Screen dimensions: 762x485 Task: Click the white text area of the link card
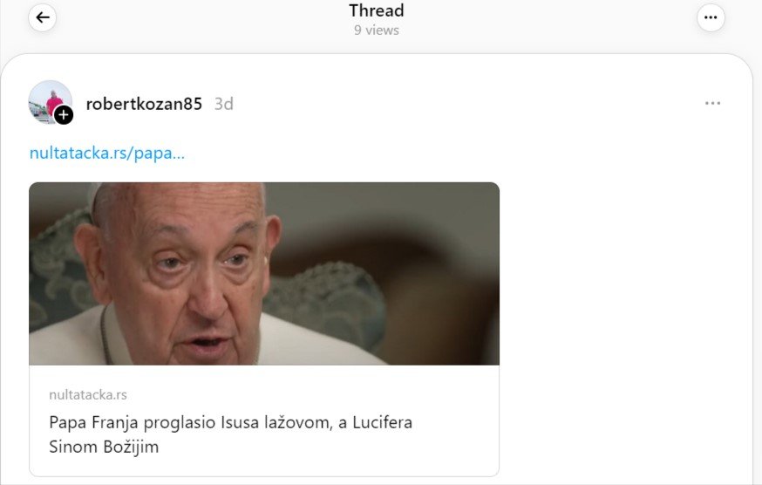pyautogui.click(x=264, y=420)
